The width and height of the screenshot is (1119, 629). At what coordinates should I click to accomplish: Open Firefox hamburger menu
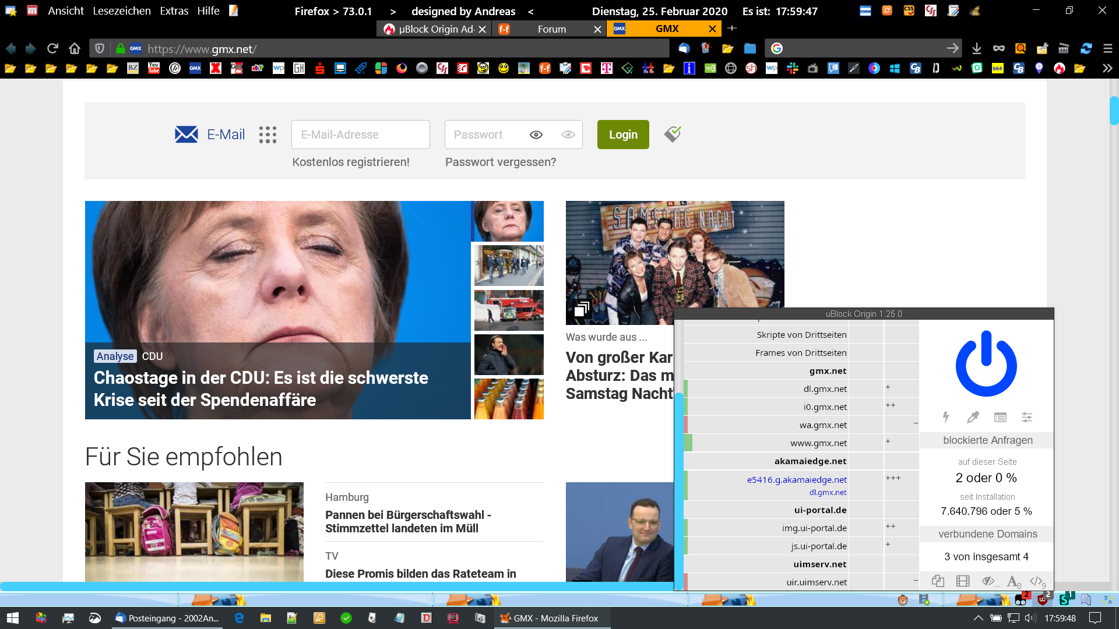1107,49
